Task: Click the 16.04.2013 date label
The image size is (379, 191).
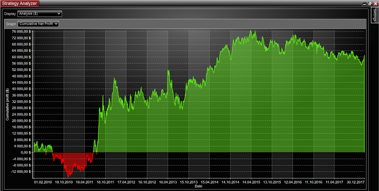Action: click(168, 182)
